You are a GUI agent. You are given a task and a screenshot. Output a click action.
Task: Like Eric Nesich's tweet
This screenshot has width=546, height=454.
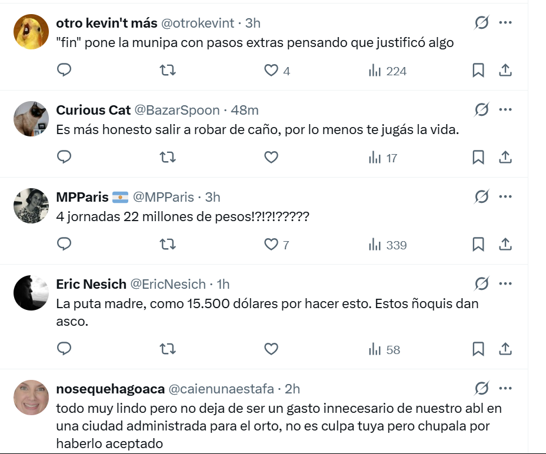point(271,349)
